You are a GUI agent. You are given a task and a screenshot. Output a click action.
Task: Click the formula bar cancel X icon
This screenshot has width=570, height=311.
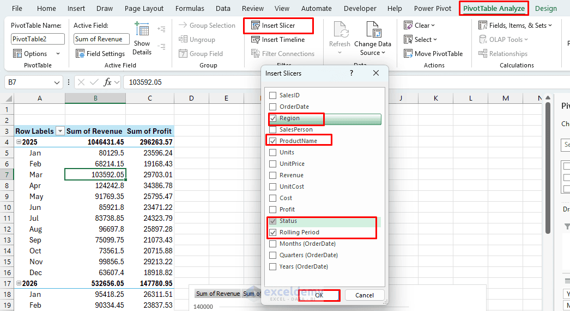pos(81,83)
